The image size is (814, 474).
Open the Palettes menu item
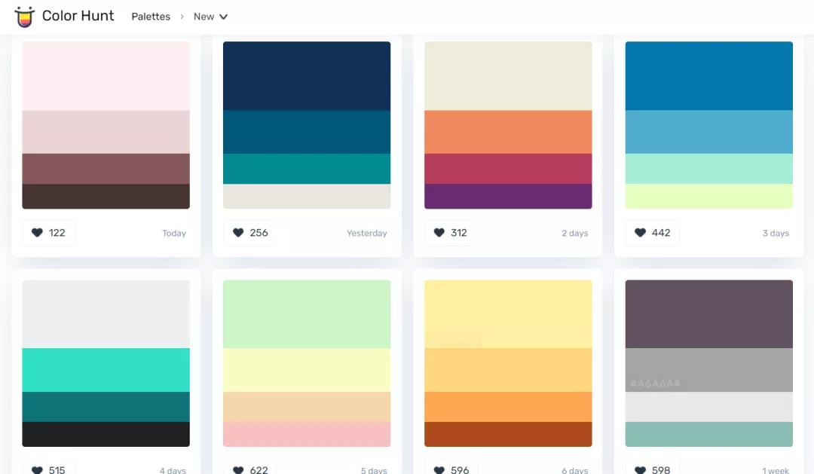click(x=151, y=17)
